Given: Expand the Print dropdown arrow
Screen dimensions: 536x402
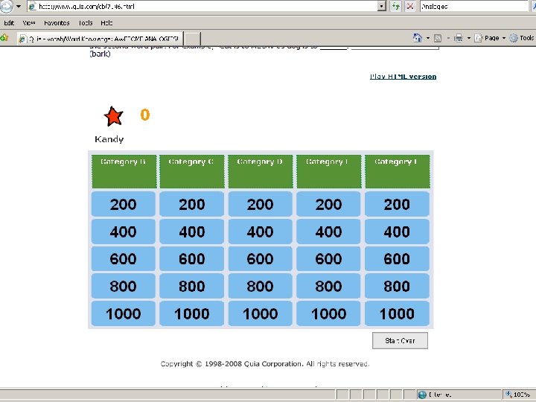Looking at the screenshot, I should (x=469, y=38).
